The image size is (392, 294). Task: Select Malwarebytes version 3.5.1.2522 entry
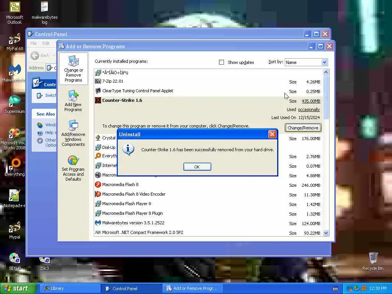[209, 223]
